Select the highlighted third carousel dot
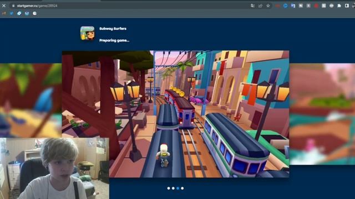 pyautogui.click(x=177, y=188)
